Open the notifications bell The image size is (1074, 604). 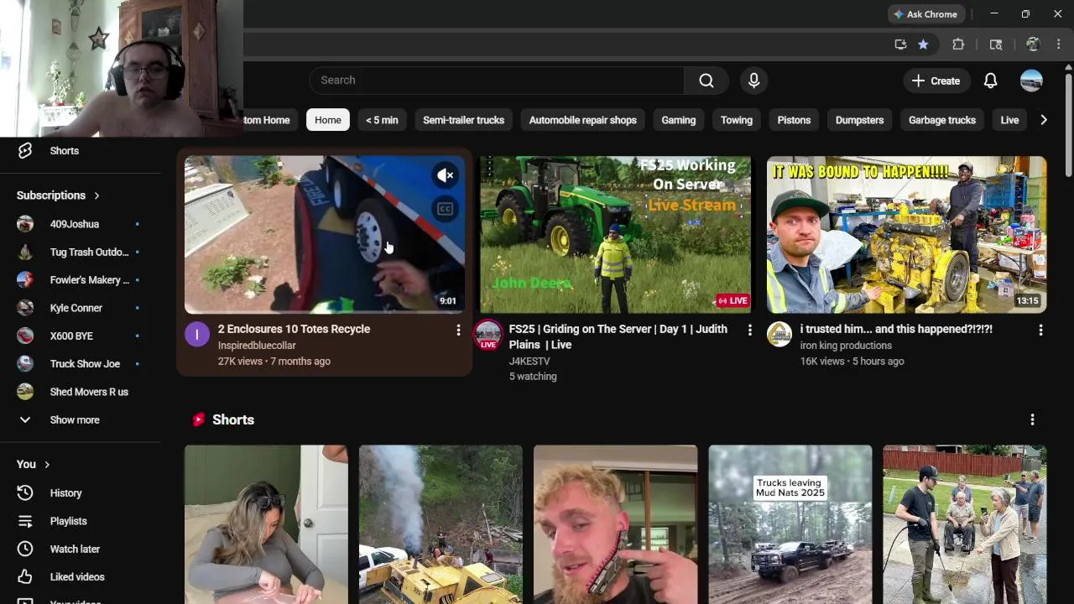pyautogui.click(x=990, y=81)
